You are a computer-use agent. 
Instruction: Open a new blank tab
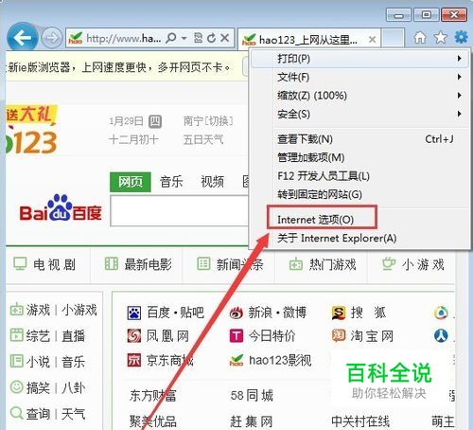click(x=393, y=38)
